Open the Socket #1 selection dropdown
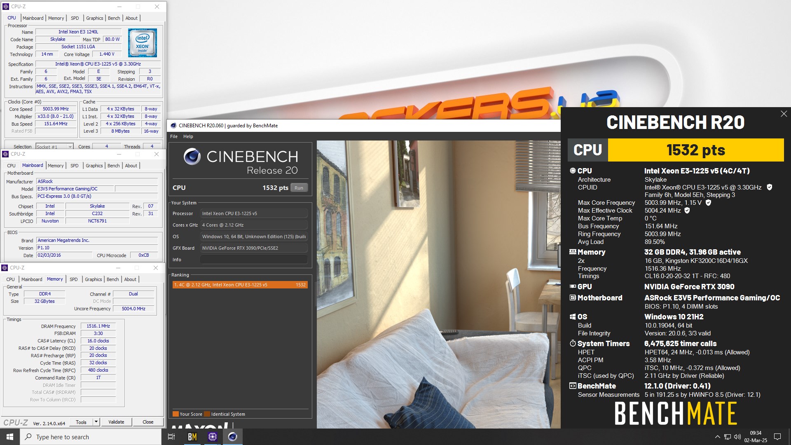 (54, 147)
